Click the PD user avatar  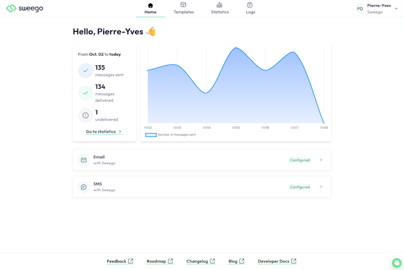click(360, 8)
